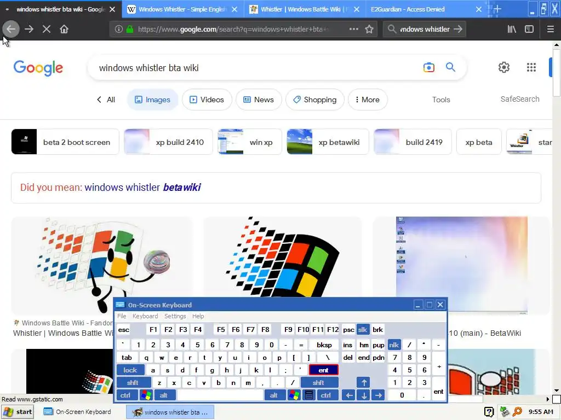Open Settings menu in On-Screen Keyboard
This screenshot has width=561, height=420.
coord(175,316)
